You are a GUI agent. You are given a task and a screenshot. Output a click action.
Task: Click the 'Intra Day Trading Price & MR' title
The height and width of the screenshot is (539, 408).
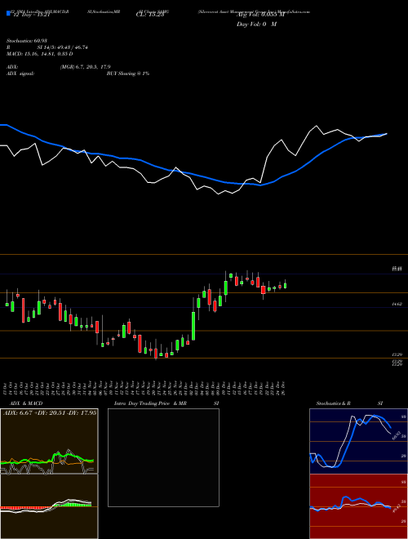pos(150,403)
